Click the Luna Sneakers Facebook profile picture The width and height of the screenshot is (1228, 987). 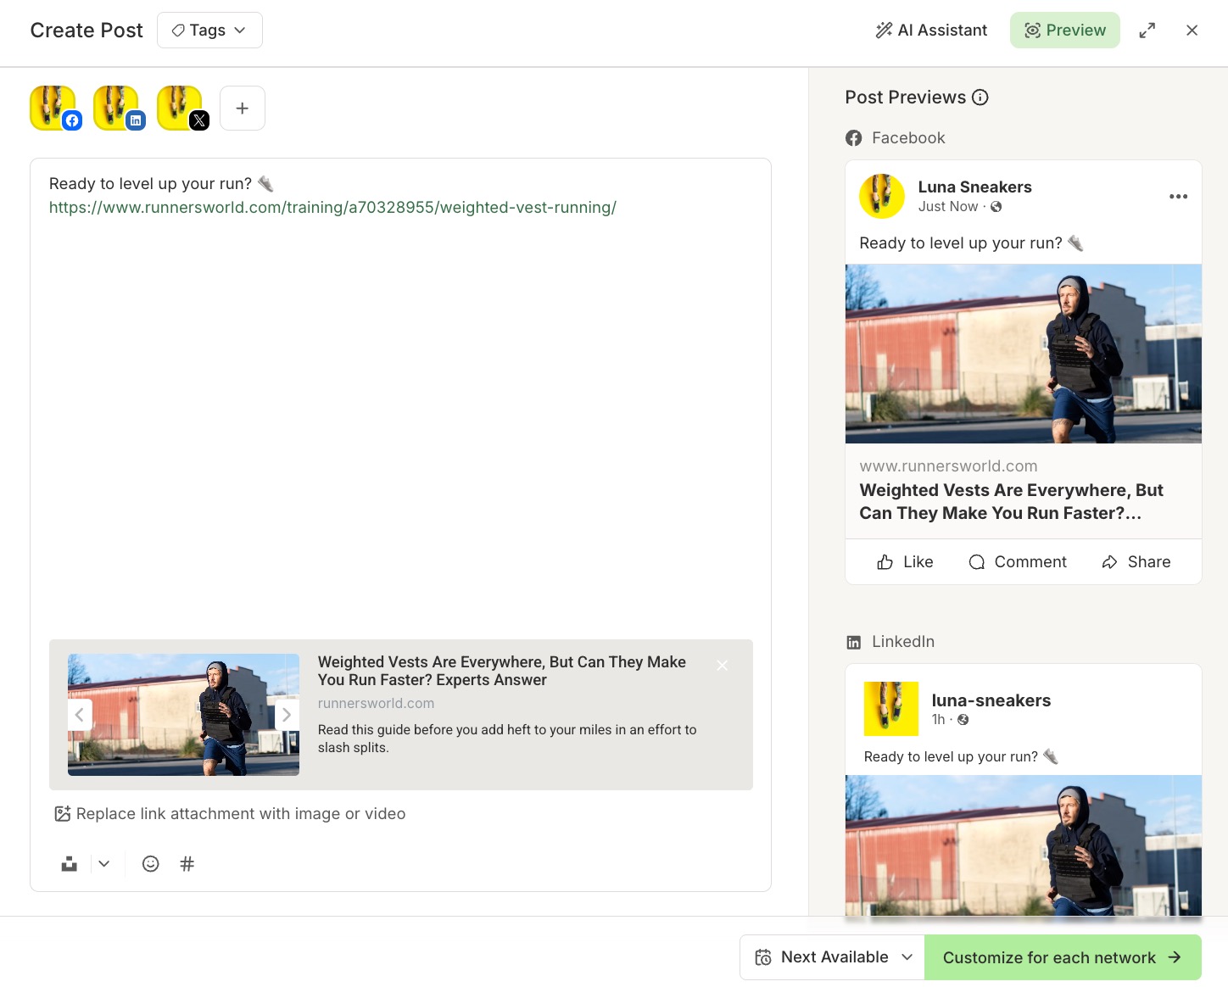pos(882,196)
